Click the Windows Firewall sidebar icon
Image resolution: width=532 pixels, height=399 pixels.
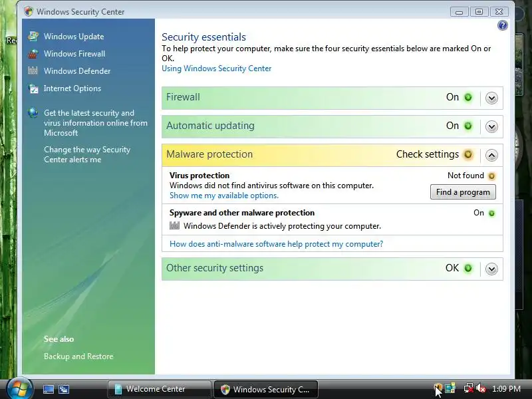click(x=33, y=54)
